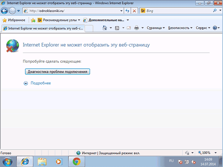Open the search provider dropdown arrow

220,10
